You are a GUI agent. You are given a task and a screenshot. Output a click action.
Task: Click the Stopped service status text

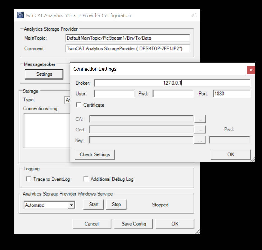coord(160,205)
